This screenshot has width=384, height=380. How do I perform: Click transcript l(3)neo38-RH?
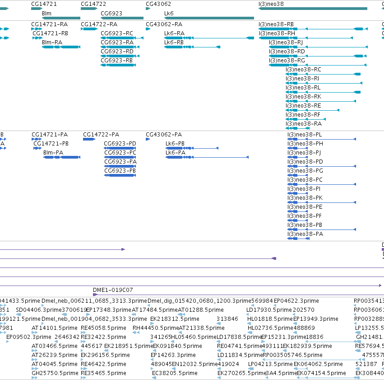(277, 33)
